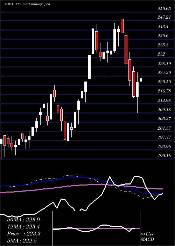This screenshot has height=246, width=175.
Task: Click the Price : 223.3 readout
Action: click(24, 234)
